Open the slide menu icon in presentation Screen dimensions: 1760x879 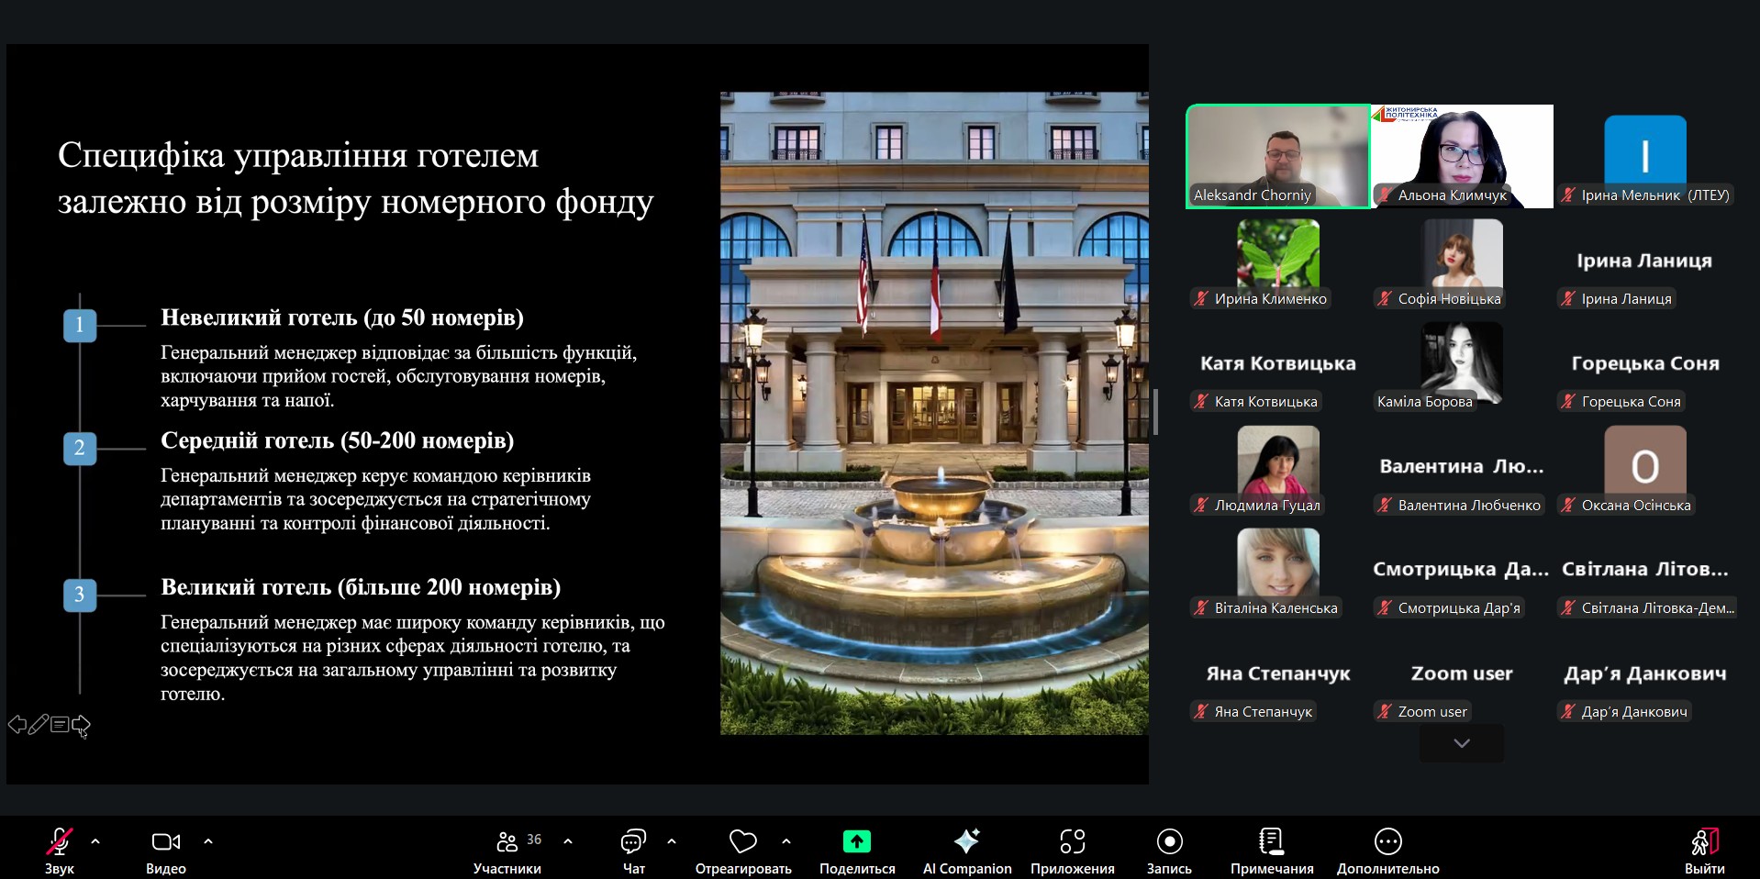click(x=60, y=725)
